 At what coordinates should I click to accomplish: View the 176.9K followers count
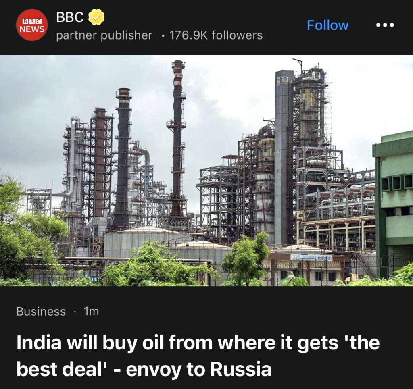click(x=216, y=35)
